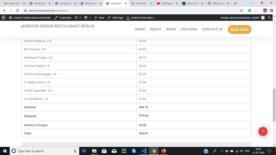Click the JASNOOR INDIAN RESTAURANT BERLIN site title
Screen dimensions: 276x155
point(57,26)
